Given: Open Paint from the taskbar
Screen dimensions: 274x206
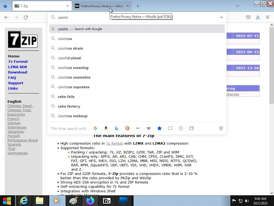Looking at the screenshot, I should 73,201.
